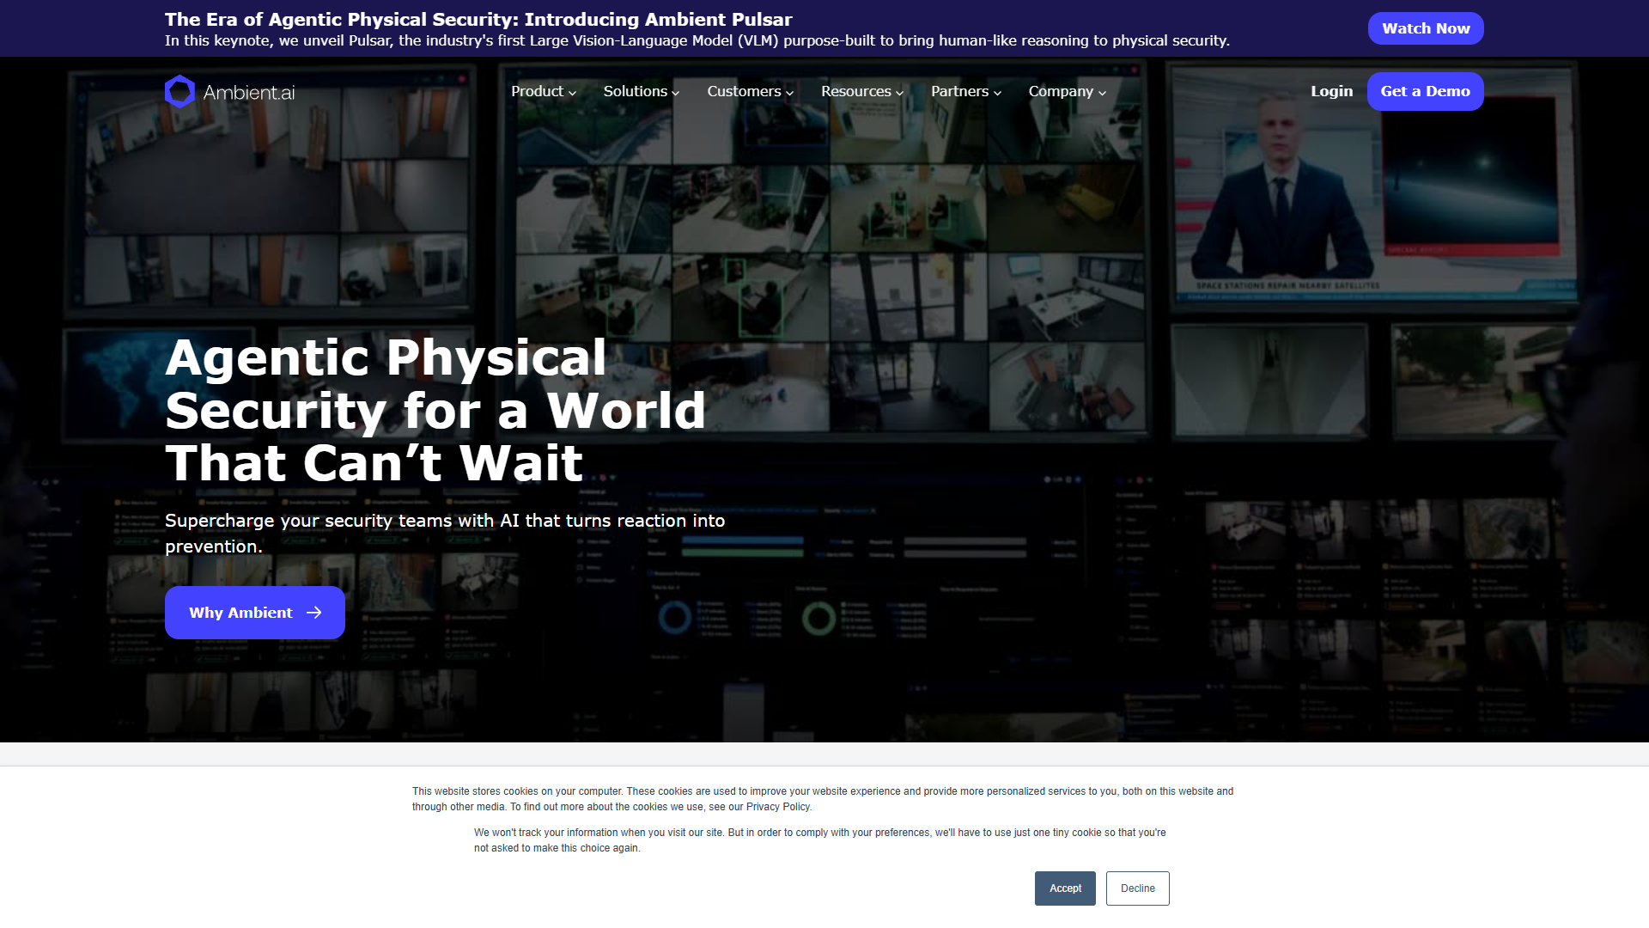The height and width of the screenshot is (928, 1649).
Task: Open the Ambient Pulsar keynote announcement headline
Action: tap(478, 19)
